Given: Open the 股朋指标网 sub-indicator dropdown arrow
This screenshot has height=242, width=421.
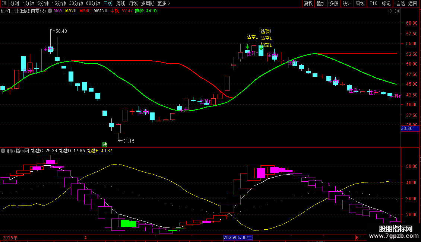Looking at the screenshot, I should pyautogui.click(x=3, y=151).
